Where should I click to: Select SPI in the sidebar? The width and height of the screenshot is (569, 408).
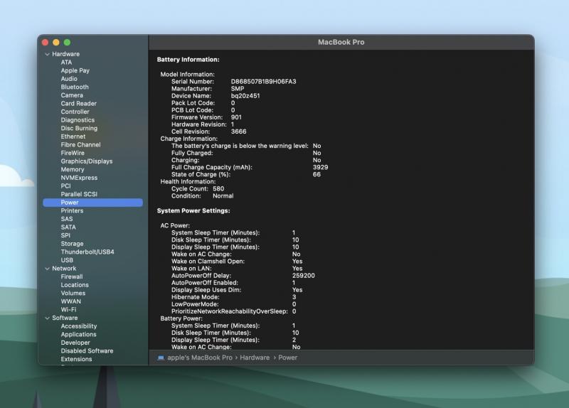click(65, 236)
